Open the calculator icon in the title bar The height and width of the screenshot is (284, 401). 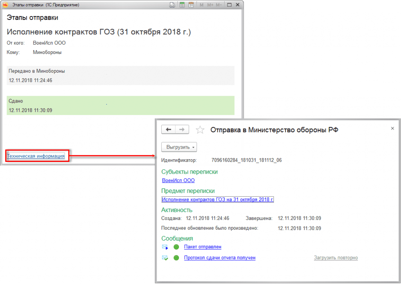click(182, 5)
